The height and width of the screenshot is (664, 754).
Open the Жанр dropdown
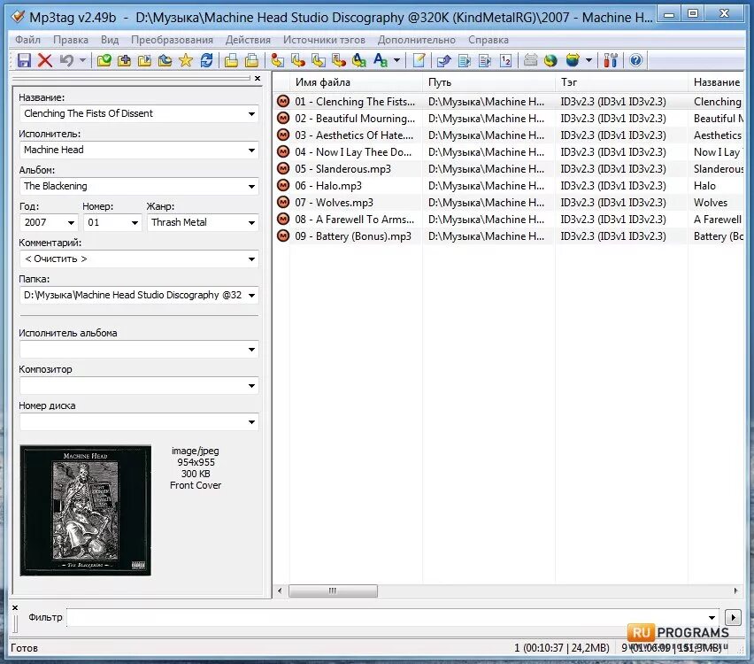point(250,222)
